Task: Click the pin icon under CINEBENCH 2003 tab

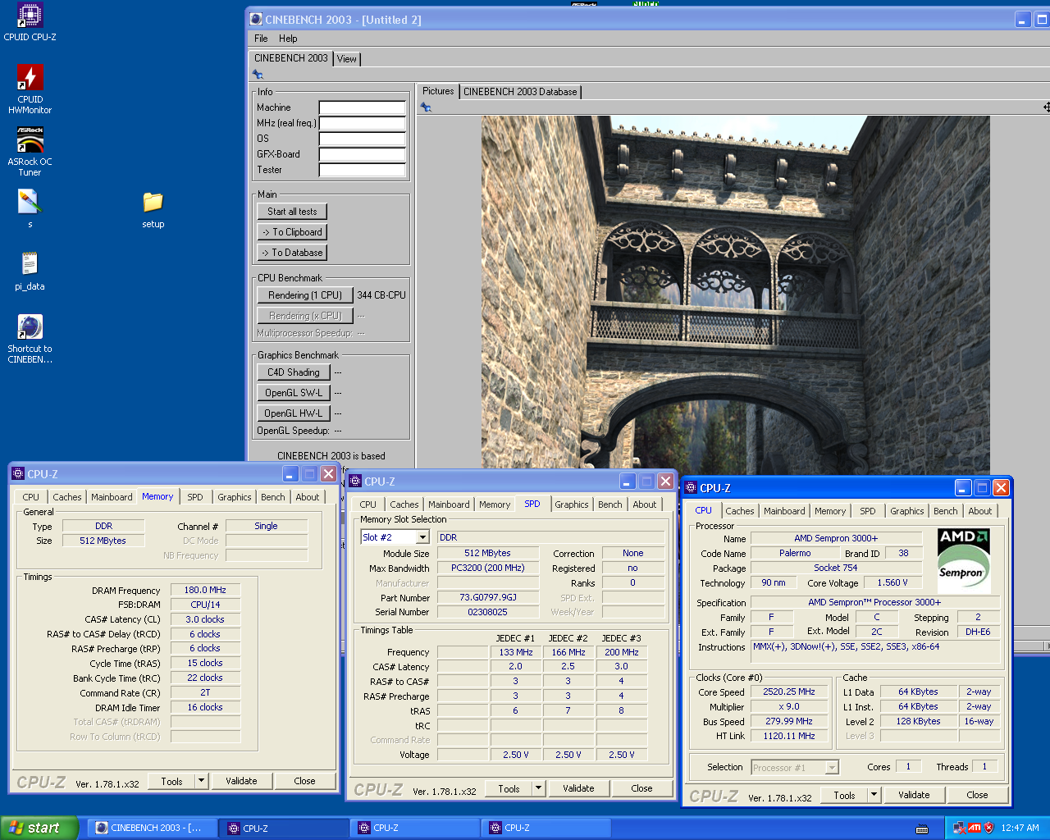Action: (x=258, y=75)
